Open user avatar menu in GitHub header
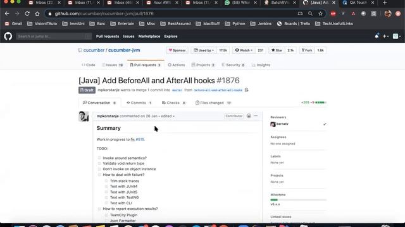 [397, 37]
